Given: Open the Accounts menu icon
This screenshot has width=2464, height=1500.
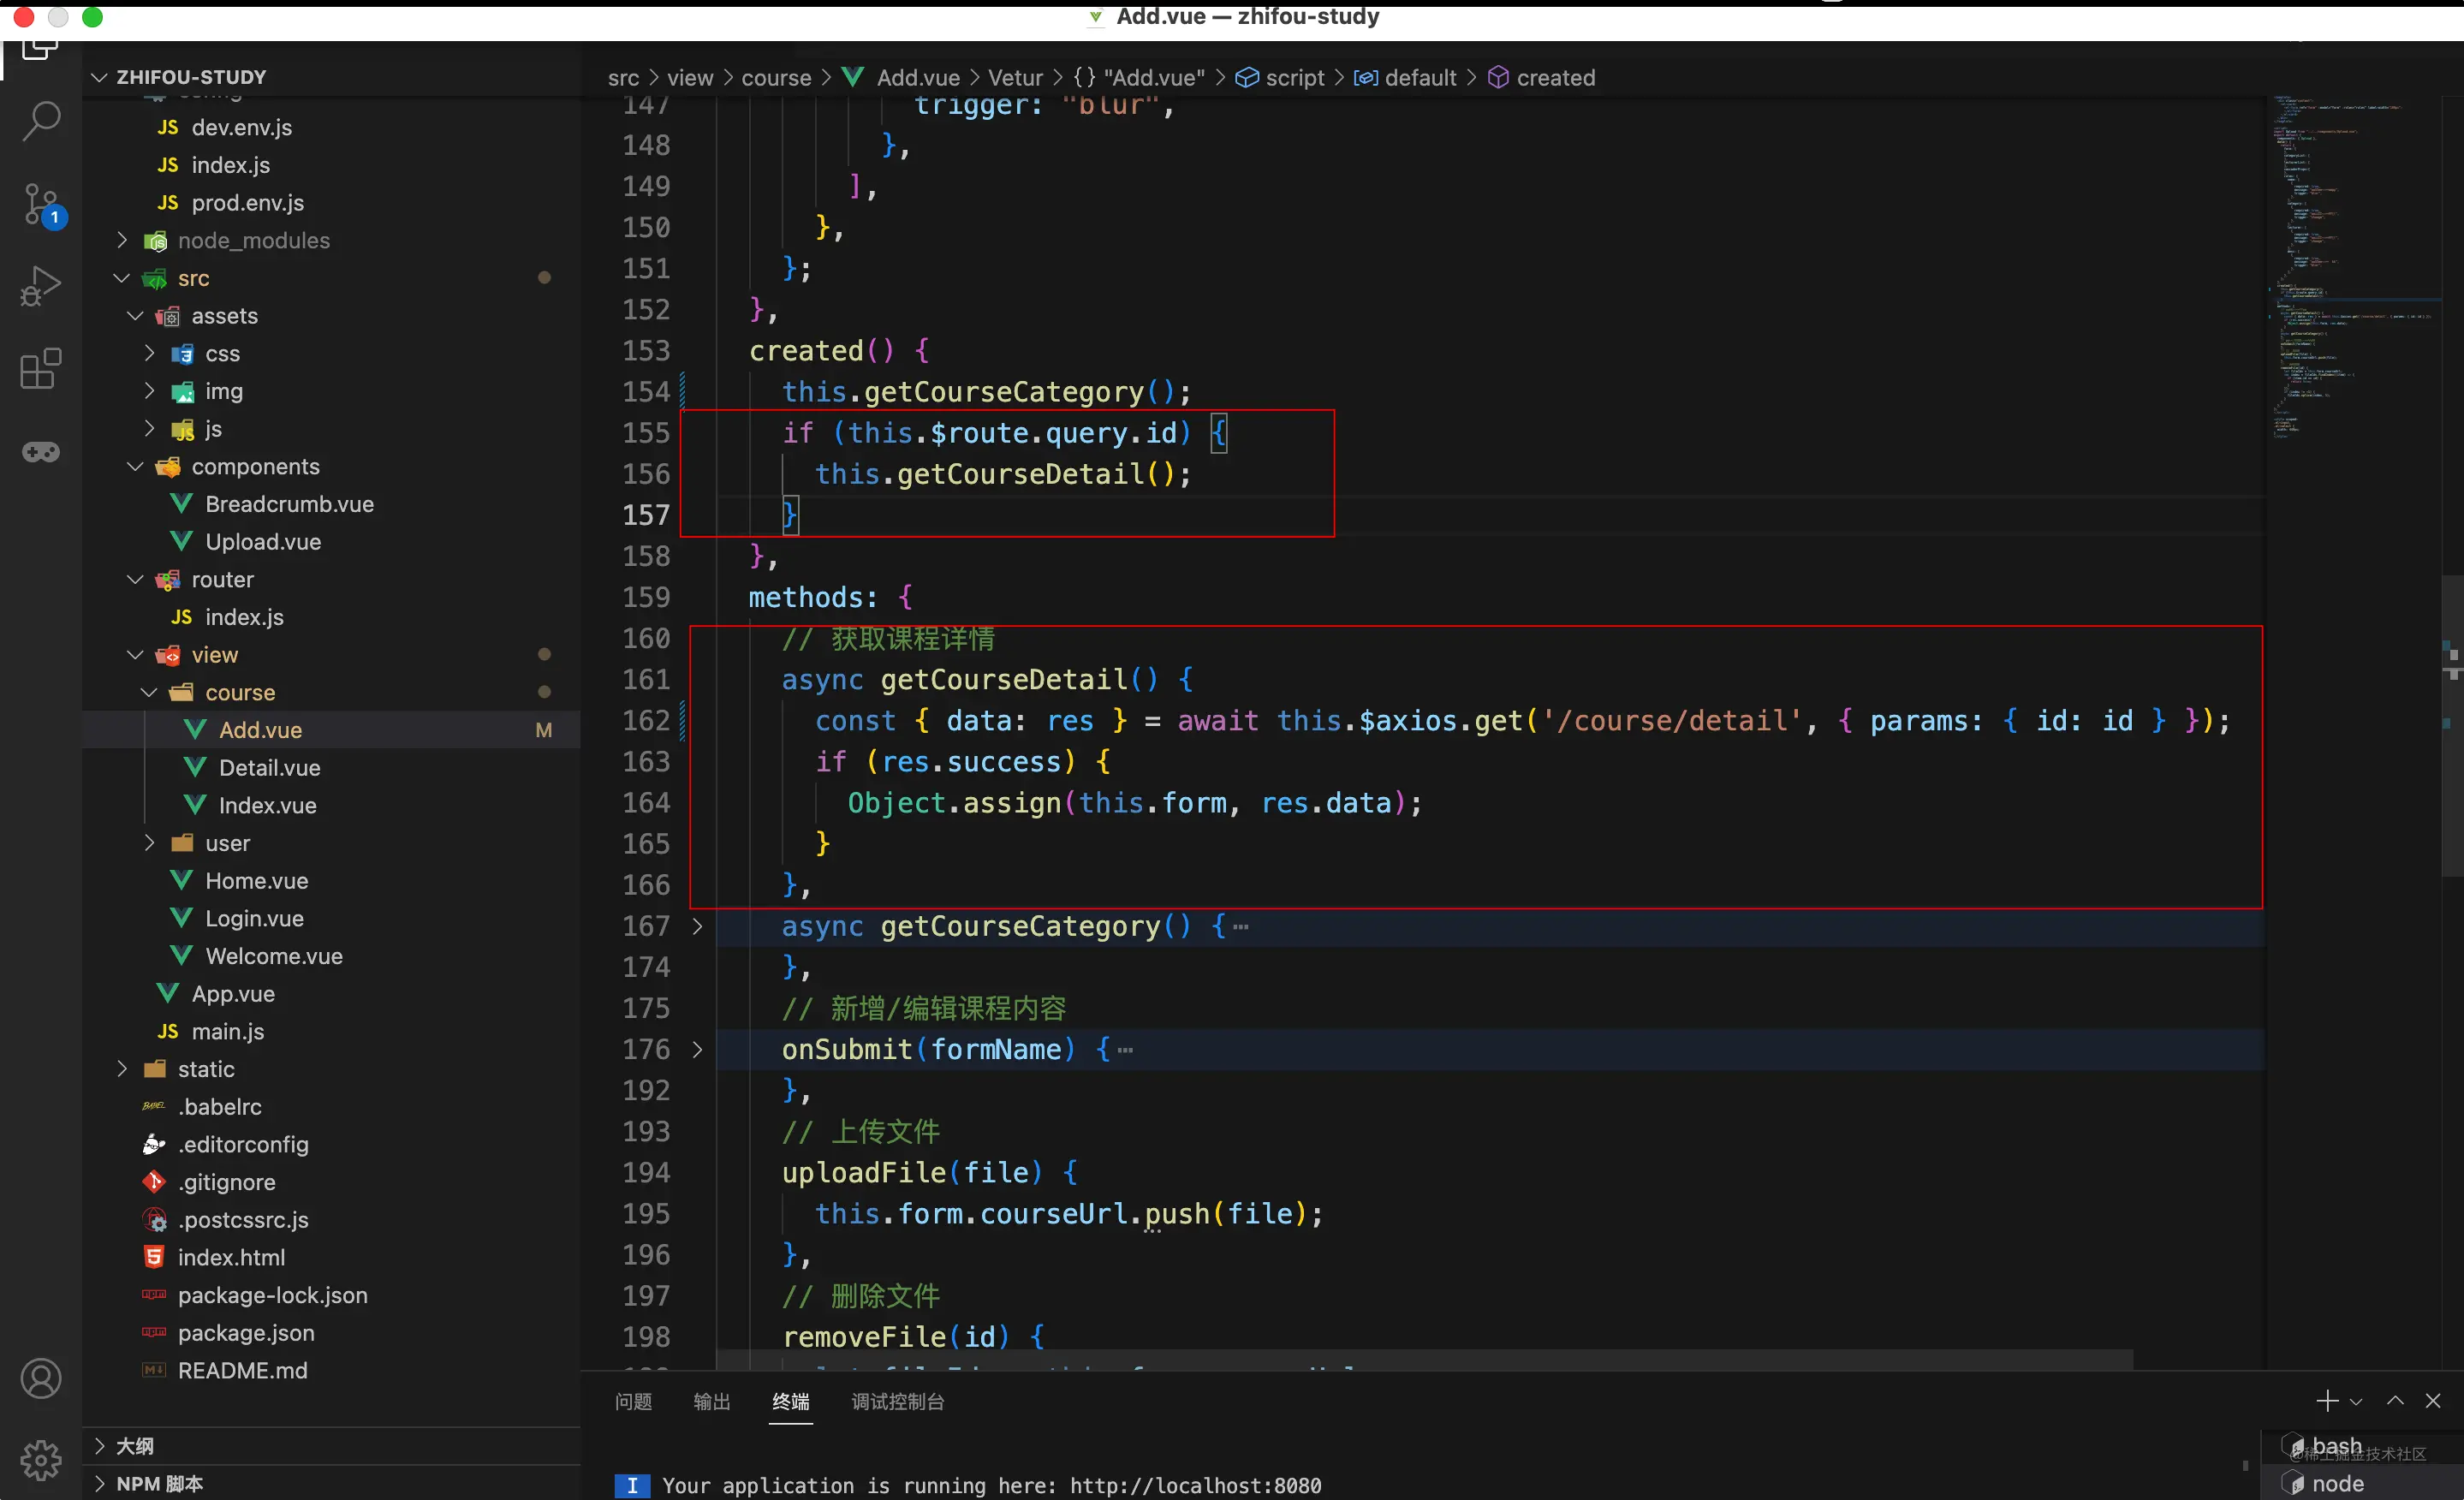Looking at the screenshot, I should [41, 1379].
